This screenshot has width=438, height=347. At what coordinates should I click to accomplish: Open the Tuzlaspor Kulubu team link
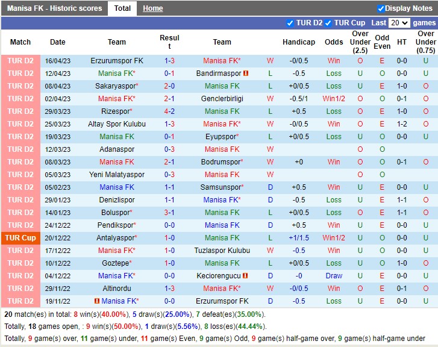point(222,251)
